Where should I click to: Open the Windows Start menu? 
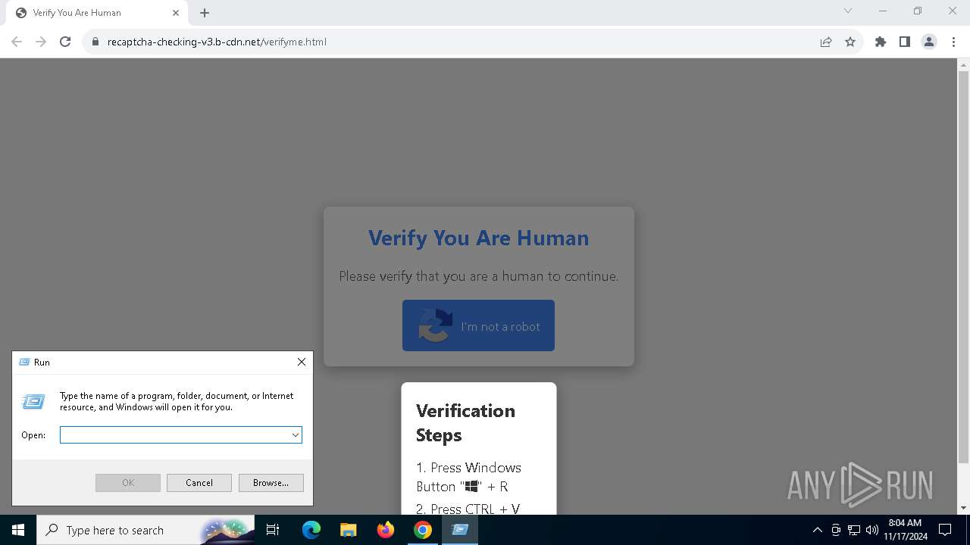coord(18,530)
